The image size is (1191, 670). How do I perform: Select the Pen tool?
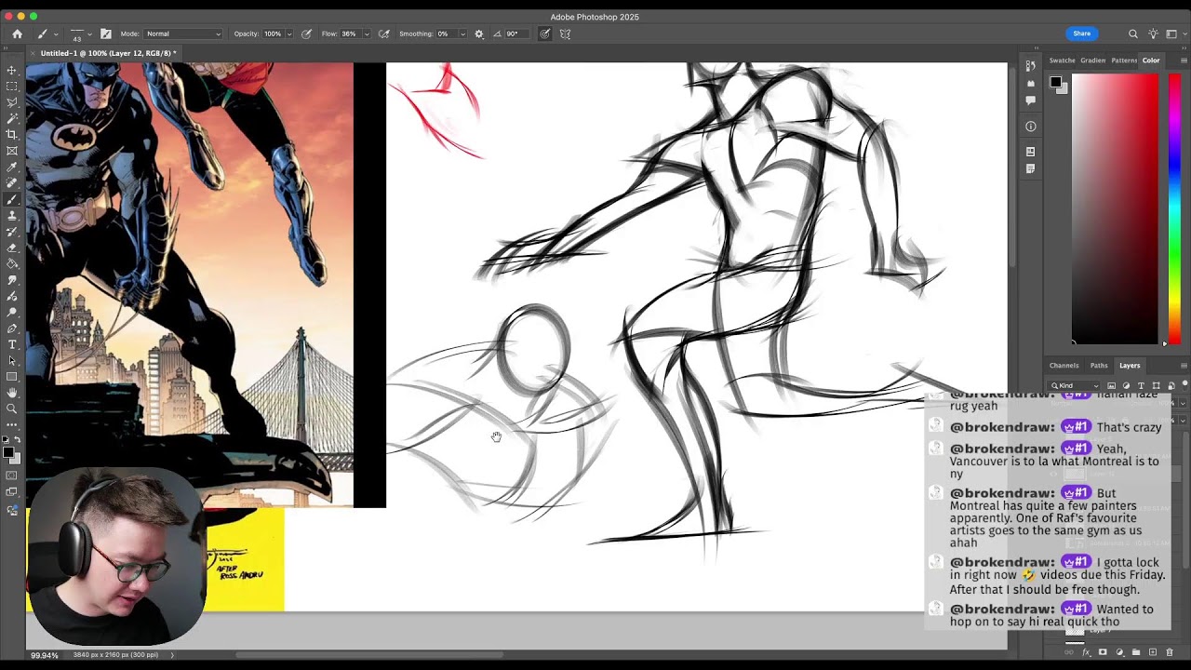pos(12,328)
